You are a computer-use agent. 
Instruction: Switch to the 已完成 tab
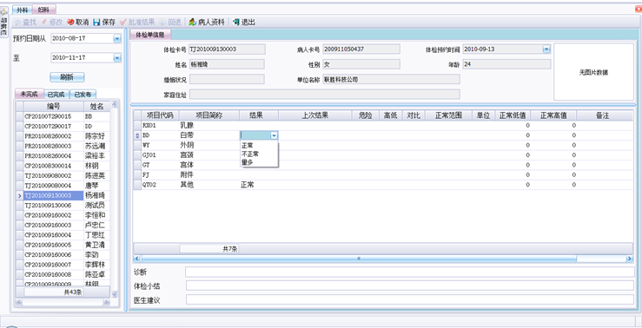[x=56, y=95]
